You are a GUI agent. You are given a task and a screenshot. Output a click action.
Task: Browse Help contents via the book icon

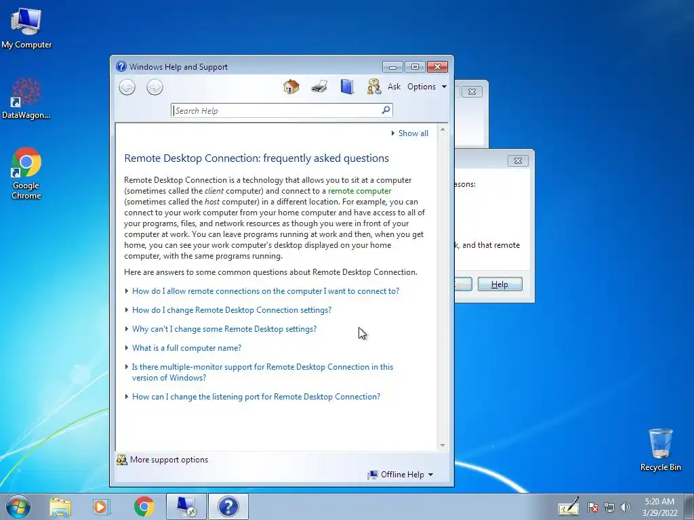[347, 87]
